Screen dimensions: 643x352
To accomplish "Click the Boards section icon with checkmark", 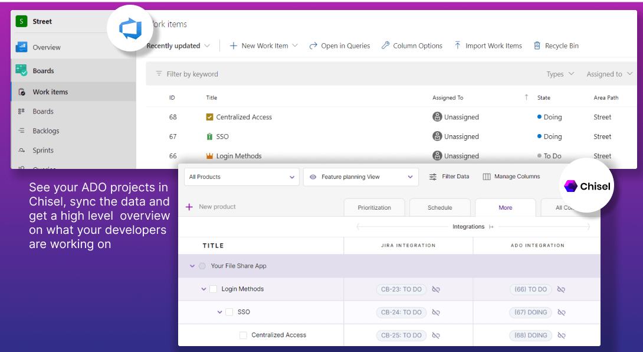I will [21, 70].
